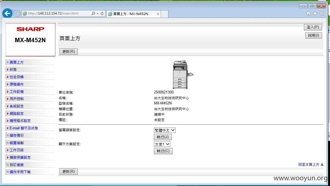This screenshot has height=186, width=330.
Task: Open the 方案1 display scheme dropdown
Action: click(x=162, y=144)
